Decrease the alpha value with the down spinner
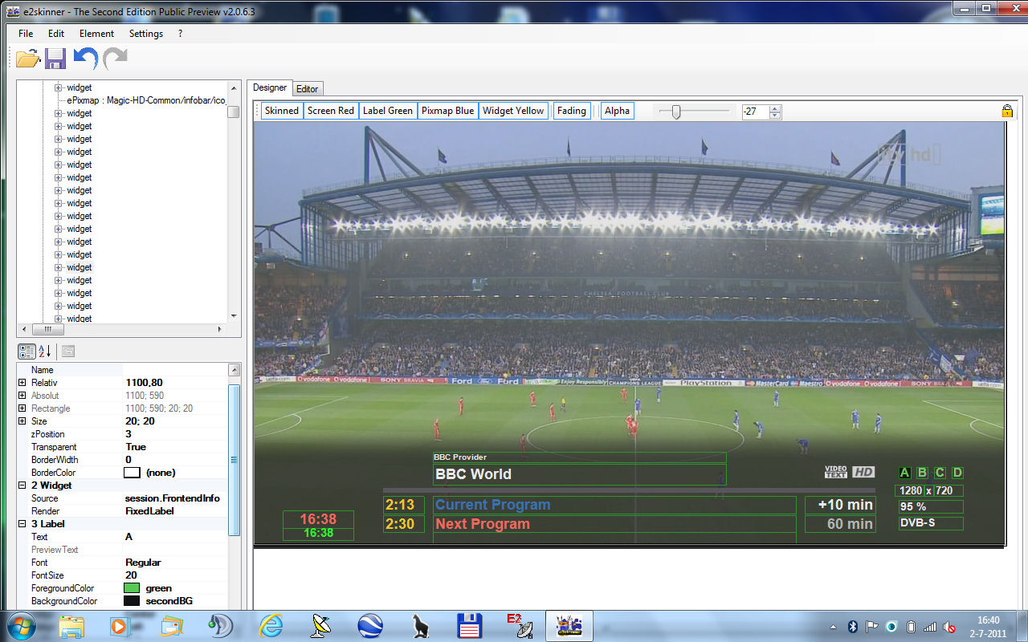The image size is (1028, 642). coord(775,115)
